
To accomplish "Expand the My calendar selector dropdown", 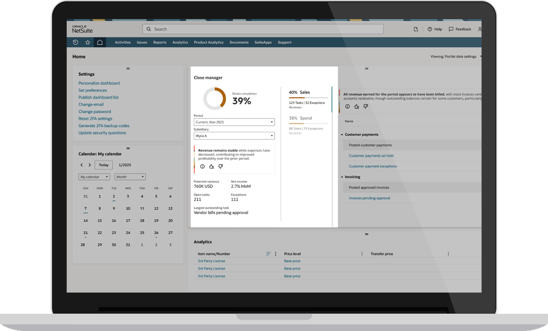I will 94,177.
